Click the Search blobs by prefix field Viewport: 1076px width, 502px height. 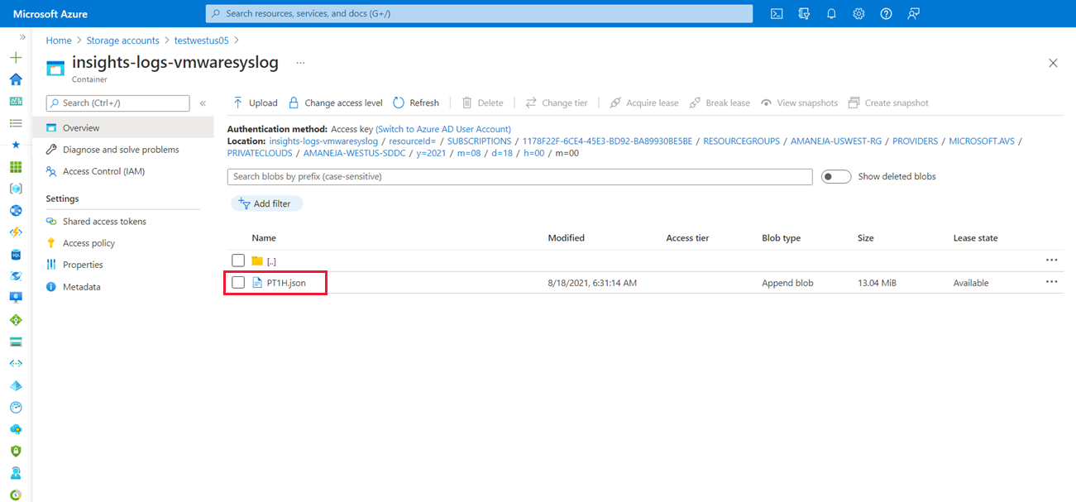coord(520,177)
